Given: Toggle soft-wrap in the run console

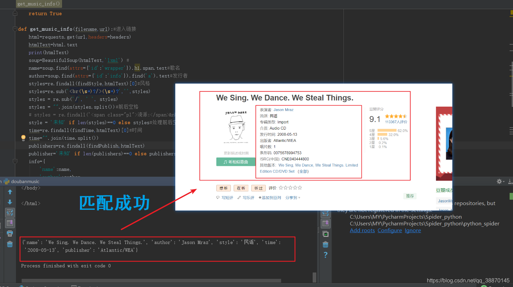Looking at the screenshot, I should [x=10, y=213].
